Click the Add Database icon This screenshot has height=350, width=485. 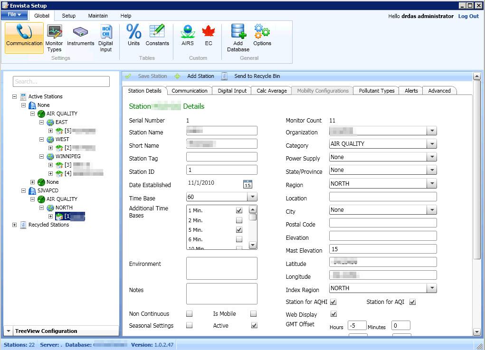coord(238,38)
